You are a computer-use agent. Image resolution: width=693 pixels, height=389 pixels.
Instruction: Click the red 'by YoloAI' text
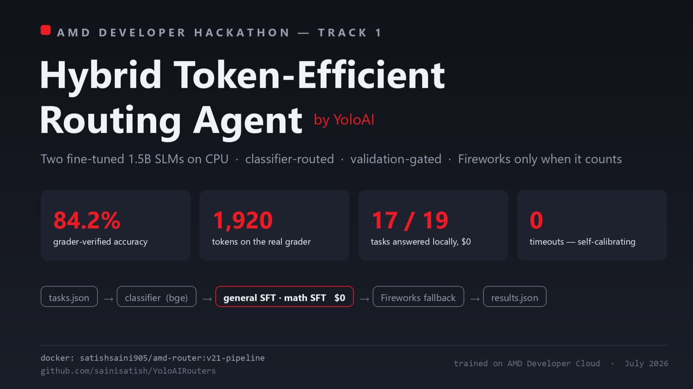[x=344, y=120]
